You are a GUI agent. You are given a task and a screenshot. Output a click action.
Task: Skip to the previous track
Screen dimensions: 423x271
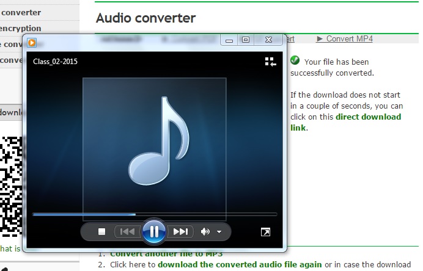click(x=127, y=232)
